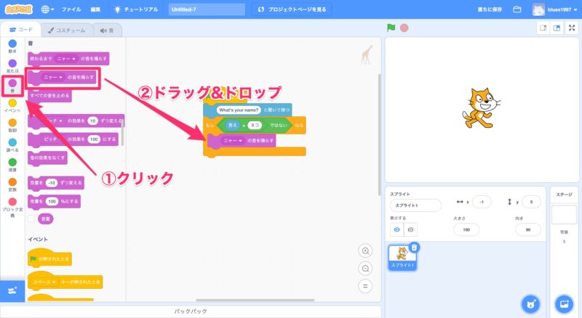This screenshot has width=582, height=318.
Task: Click the red stop button
Action: pos(404,28)
